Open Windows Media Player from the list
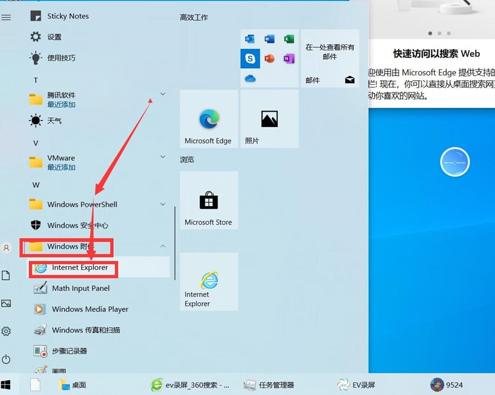The width and height of the screenshot is (495, 395). tap(90, 309)
